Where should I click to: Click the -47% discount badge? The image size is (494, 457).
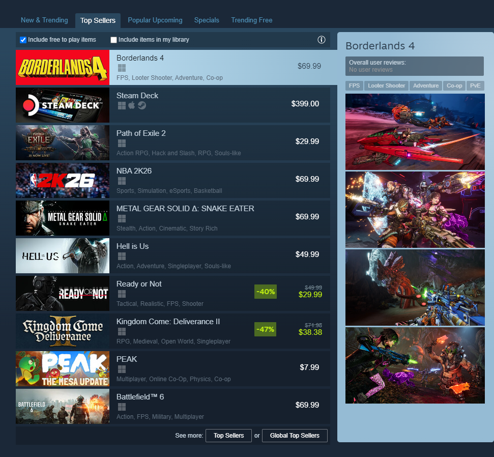[265, 329]
